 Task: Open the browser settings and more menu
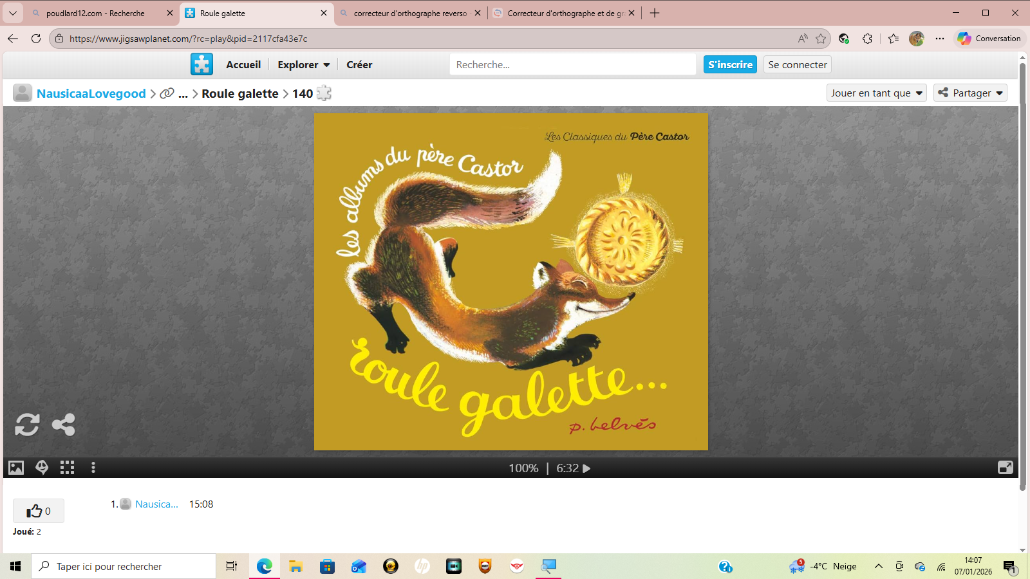pyautogui.click(x=940, y=39)
